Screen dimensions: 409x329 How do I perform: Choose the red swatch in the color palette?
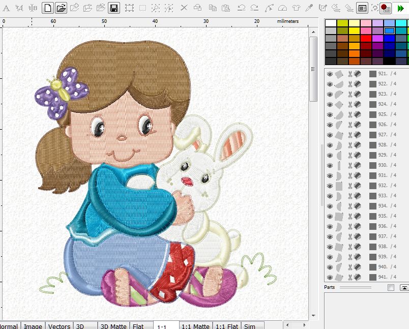pyautogui.click(x=365, y=38)
